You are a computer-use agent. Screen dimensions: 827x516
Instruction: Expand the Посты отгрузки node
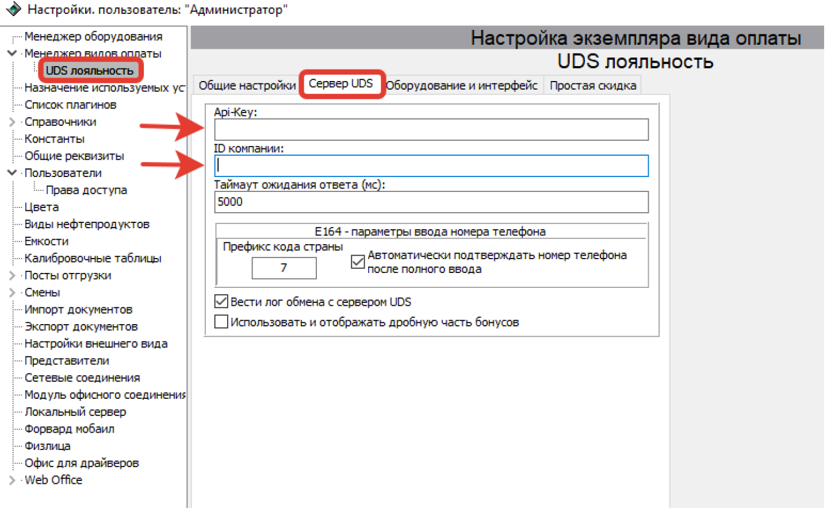[12, 275]
